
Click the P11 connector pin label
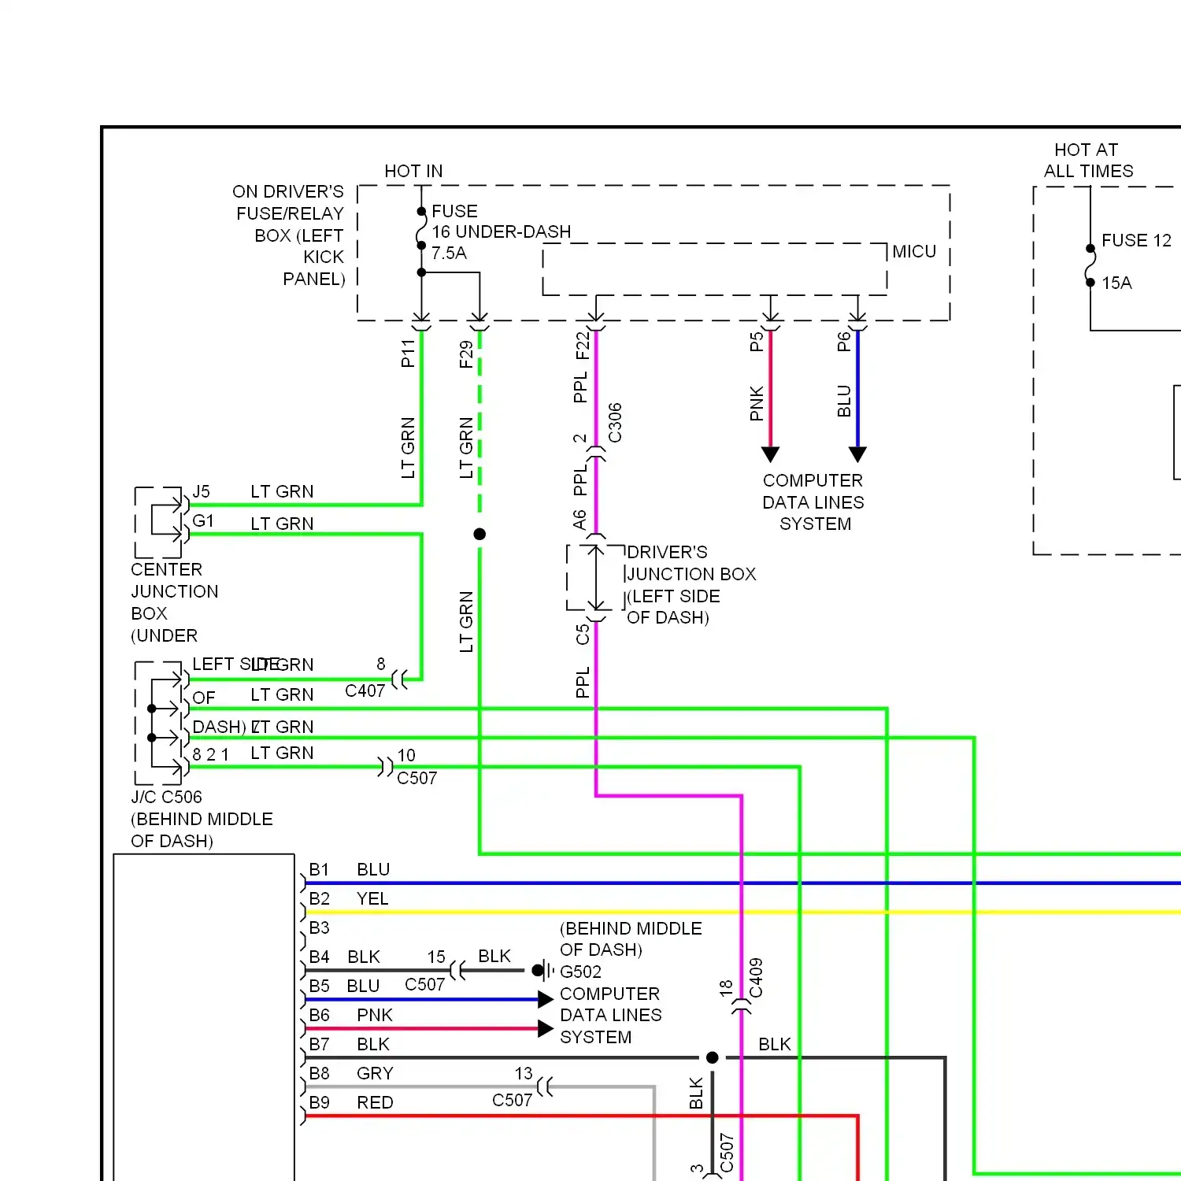[407, 353]
